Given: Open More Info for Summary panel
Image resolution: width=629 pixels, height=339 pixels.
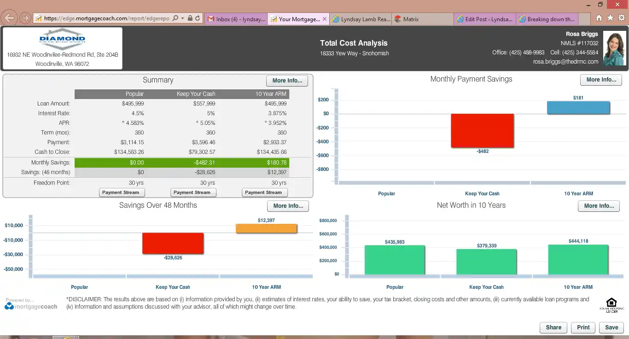Looking at the screenshot, I should point(287,81).
